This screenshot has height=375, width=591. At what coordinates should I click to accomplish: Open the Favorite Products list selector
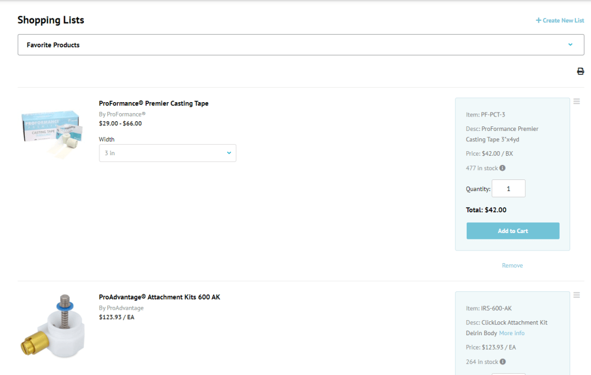coord(300,45)
